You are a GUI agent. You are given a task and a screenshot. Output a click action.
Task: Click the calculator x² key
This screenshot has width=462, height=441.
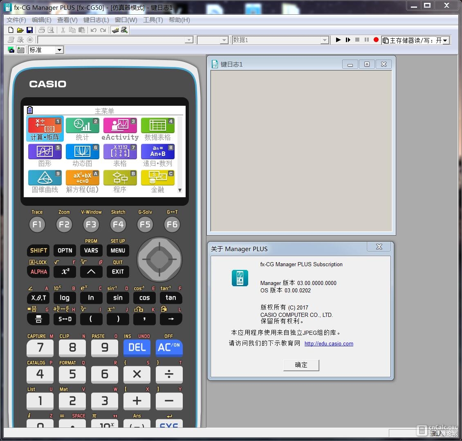pyautogui.click(x=65, y=272)
